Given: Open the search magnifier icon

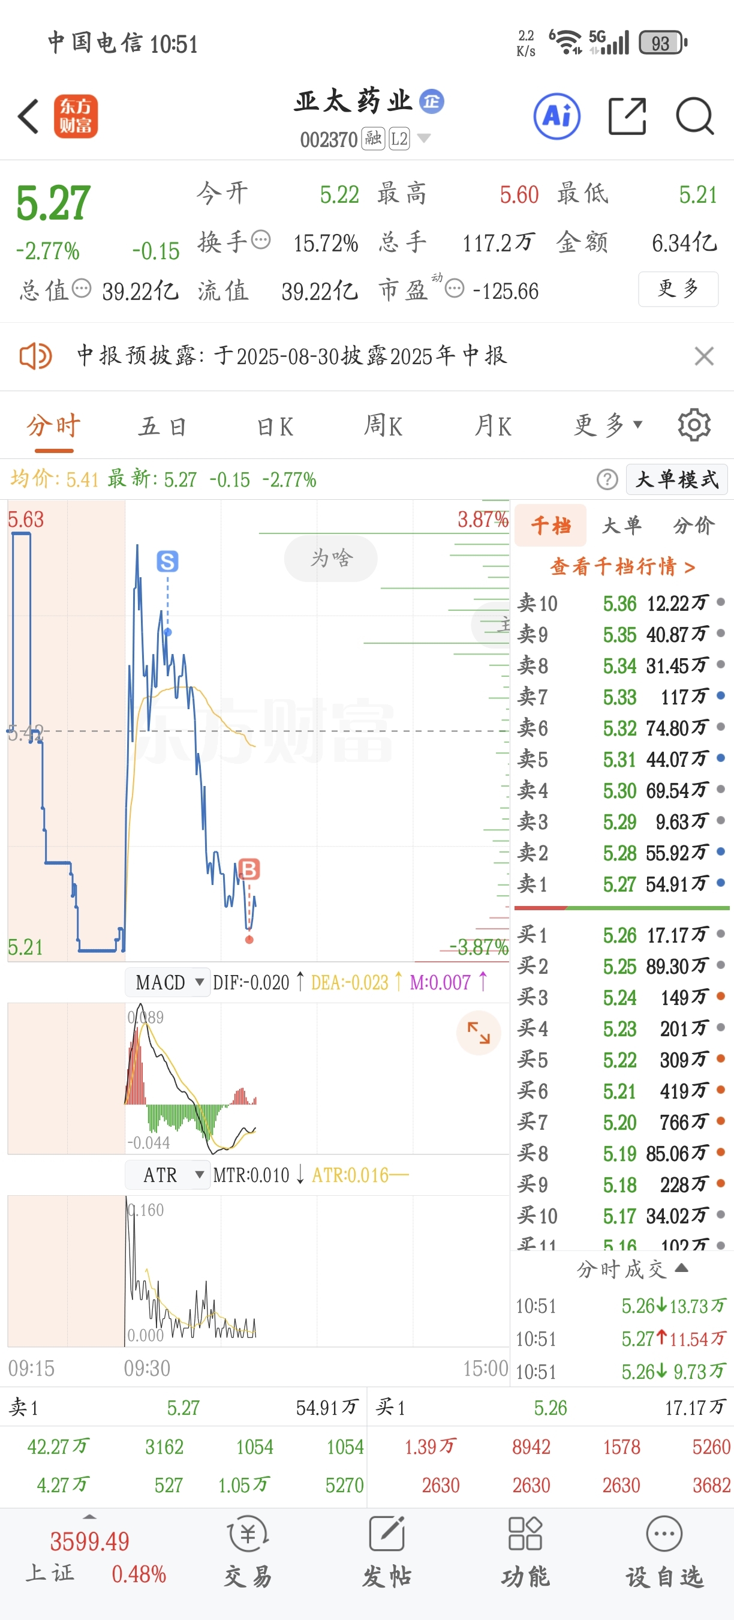Looking at the screenshot, I should tap(695, 116).
